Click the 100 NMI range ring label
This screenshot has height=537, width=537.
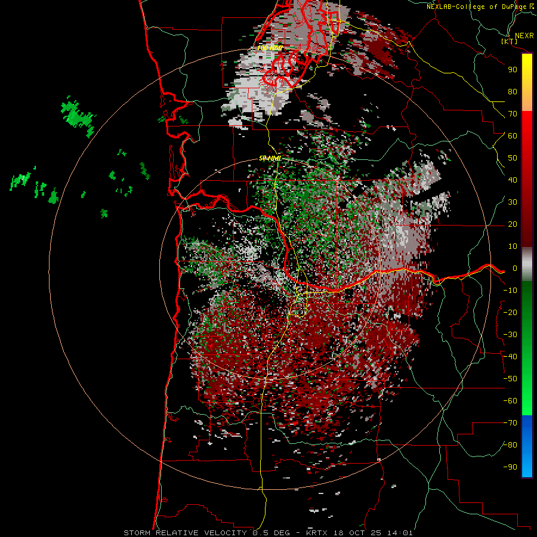(270, 48)
